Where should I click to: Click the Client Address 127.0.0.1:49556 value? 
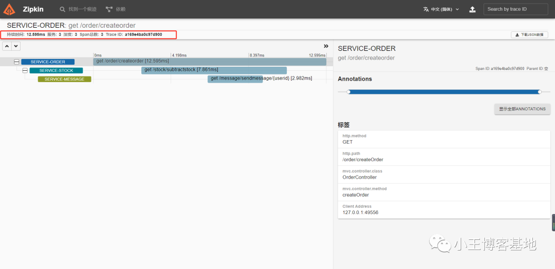(x=361, y=213)
